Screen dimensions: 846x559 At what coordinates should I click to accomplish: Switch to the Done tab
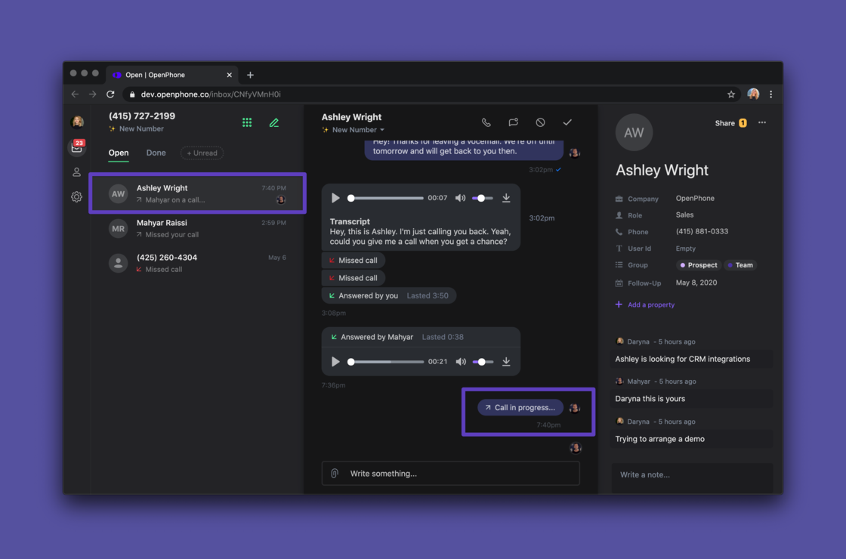tap(156, 153)
